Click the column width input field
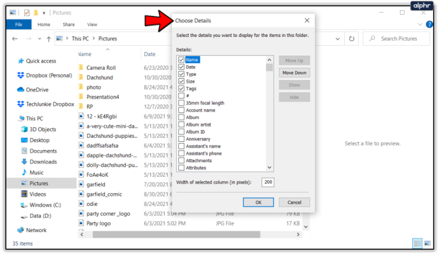Screen dimensions: 439x255 [268, 183]
